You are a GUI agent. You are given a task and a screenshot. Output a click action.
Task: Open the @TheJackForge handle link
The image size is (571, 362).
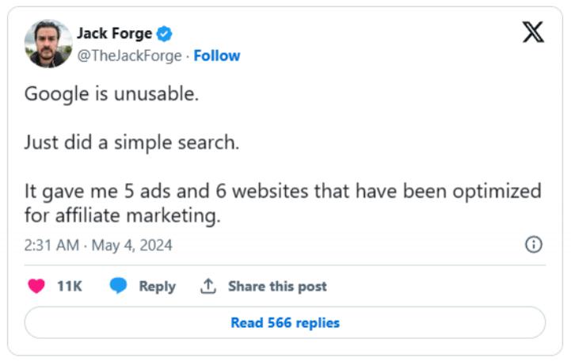click(129, 55)
